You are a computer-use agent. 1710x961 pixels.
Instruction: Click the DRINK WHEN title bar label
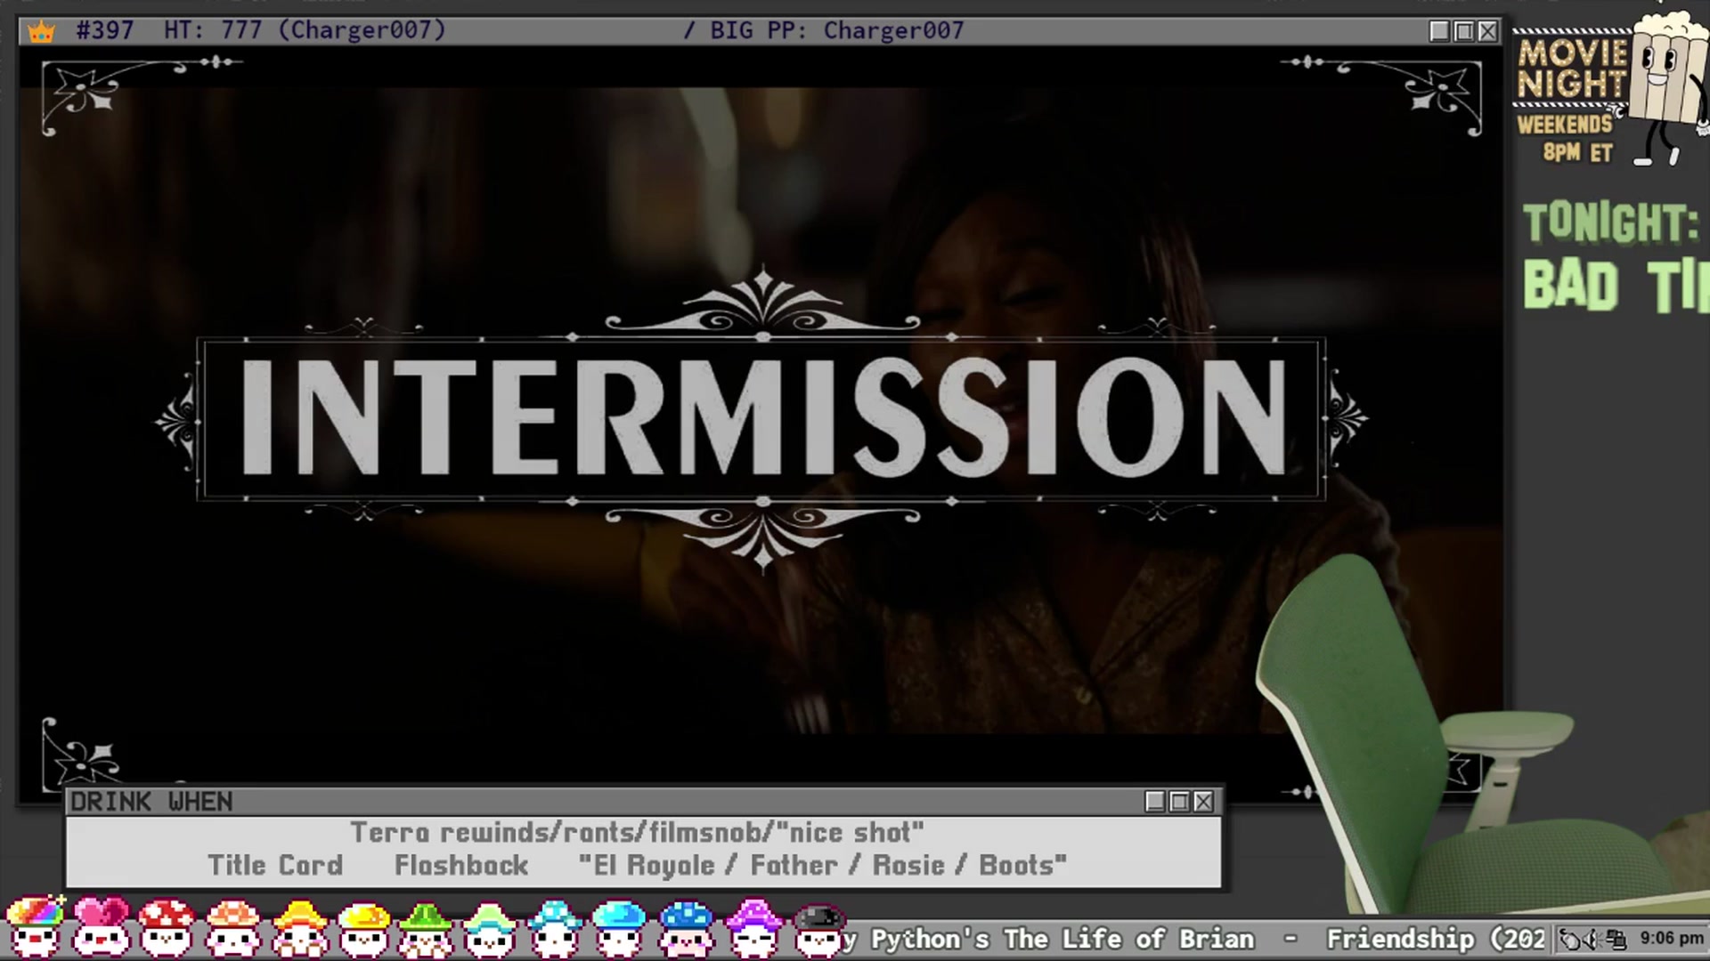(x=151, y=802)
